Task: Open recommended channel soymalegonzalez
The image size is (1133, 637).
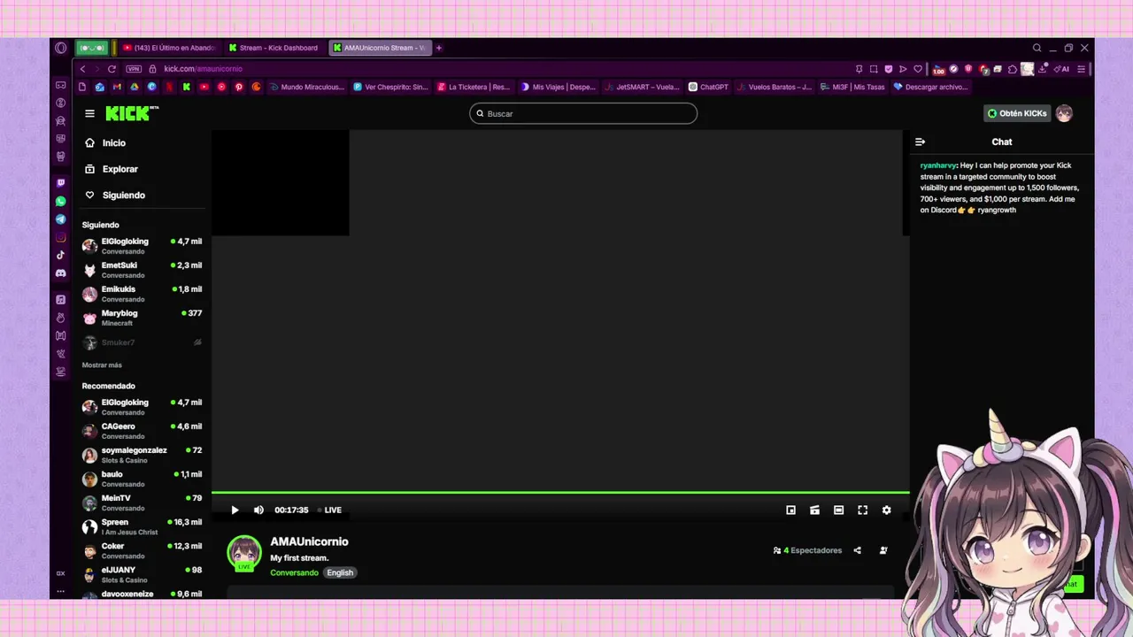Action: 142,455
